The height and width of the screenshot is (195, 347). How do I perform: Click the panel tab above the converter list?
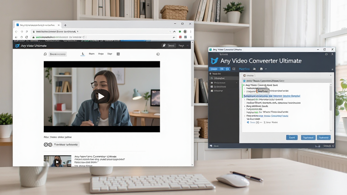[x=248, y=75]
